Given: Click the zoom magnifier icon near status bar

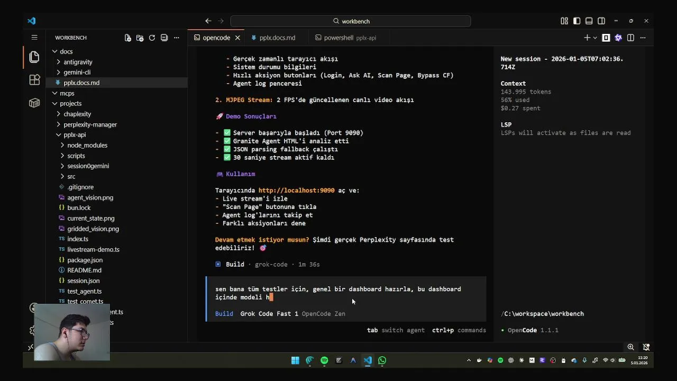Looking at the screenshot, I should click(x=630, y=347).
